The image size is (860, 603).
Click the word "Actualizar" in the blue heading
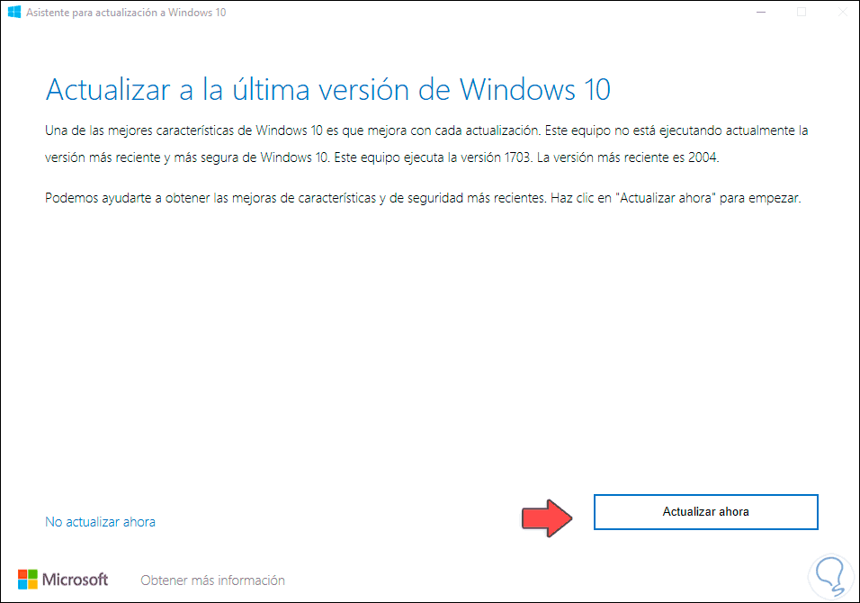[x=108, y=89]
